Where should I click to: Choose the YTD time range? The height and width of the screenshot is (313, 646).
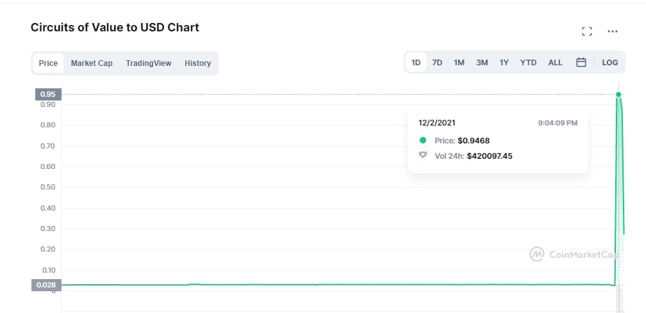528,63
